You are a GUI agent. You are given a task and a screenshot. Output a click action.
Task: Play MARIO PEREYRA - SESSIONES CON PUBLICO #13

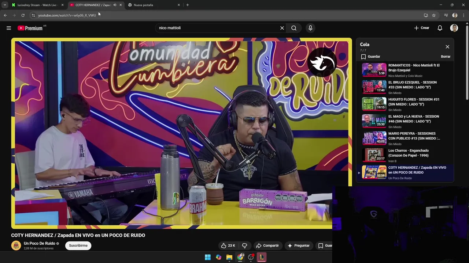coord(405,138)
